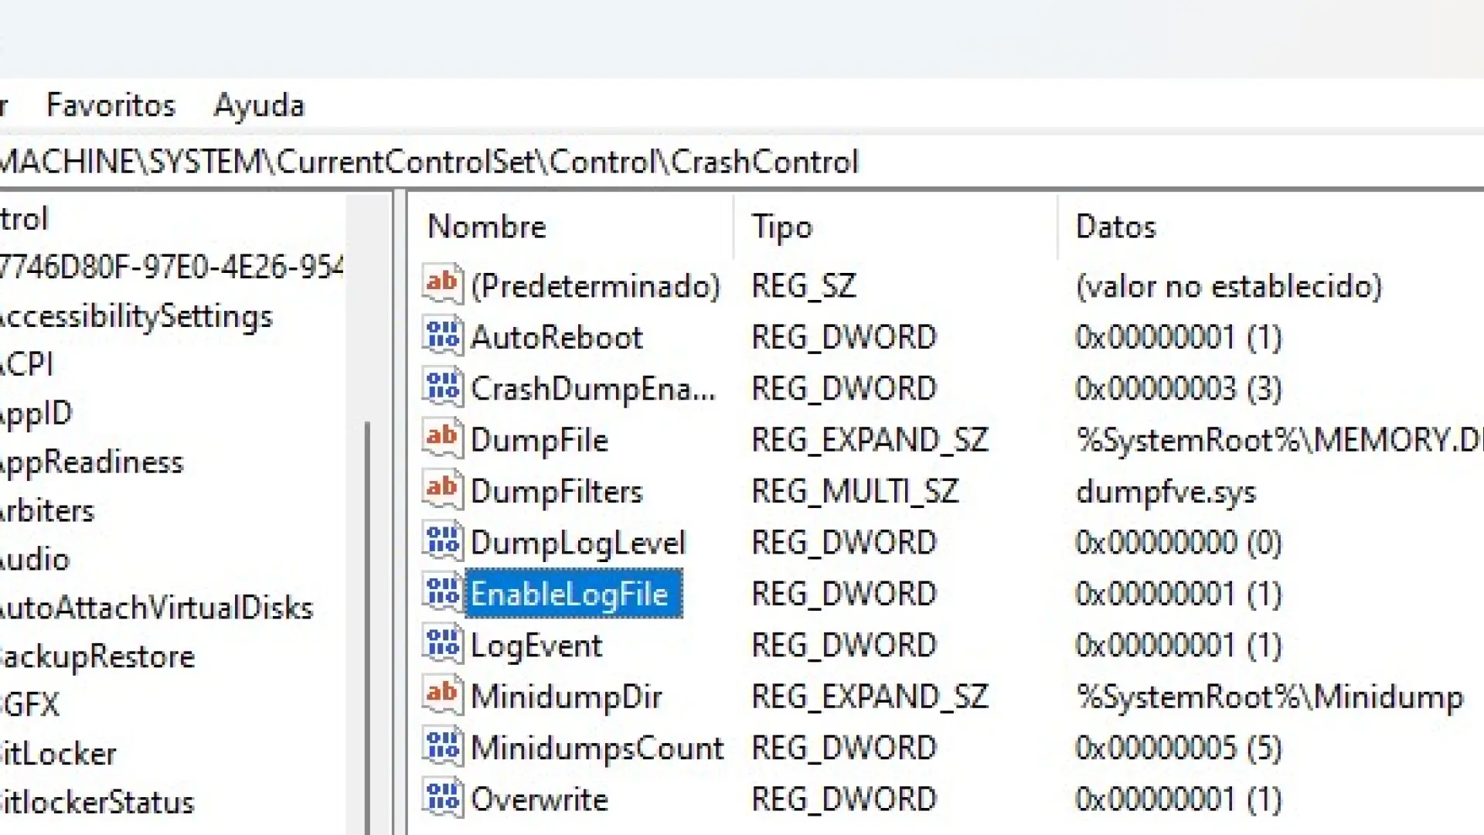
Task: Select the BackupRestore key in tree
Action: tap(97, 656)
